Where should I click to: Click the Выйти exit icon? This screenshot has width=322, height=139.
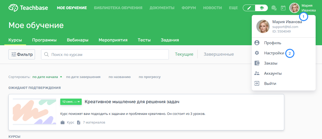coord(257,83)
